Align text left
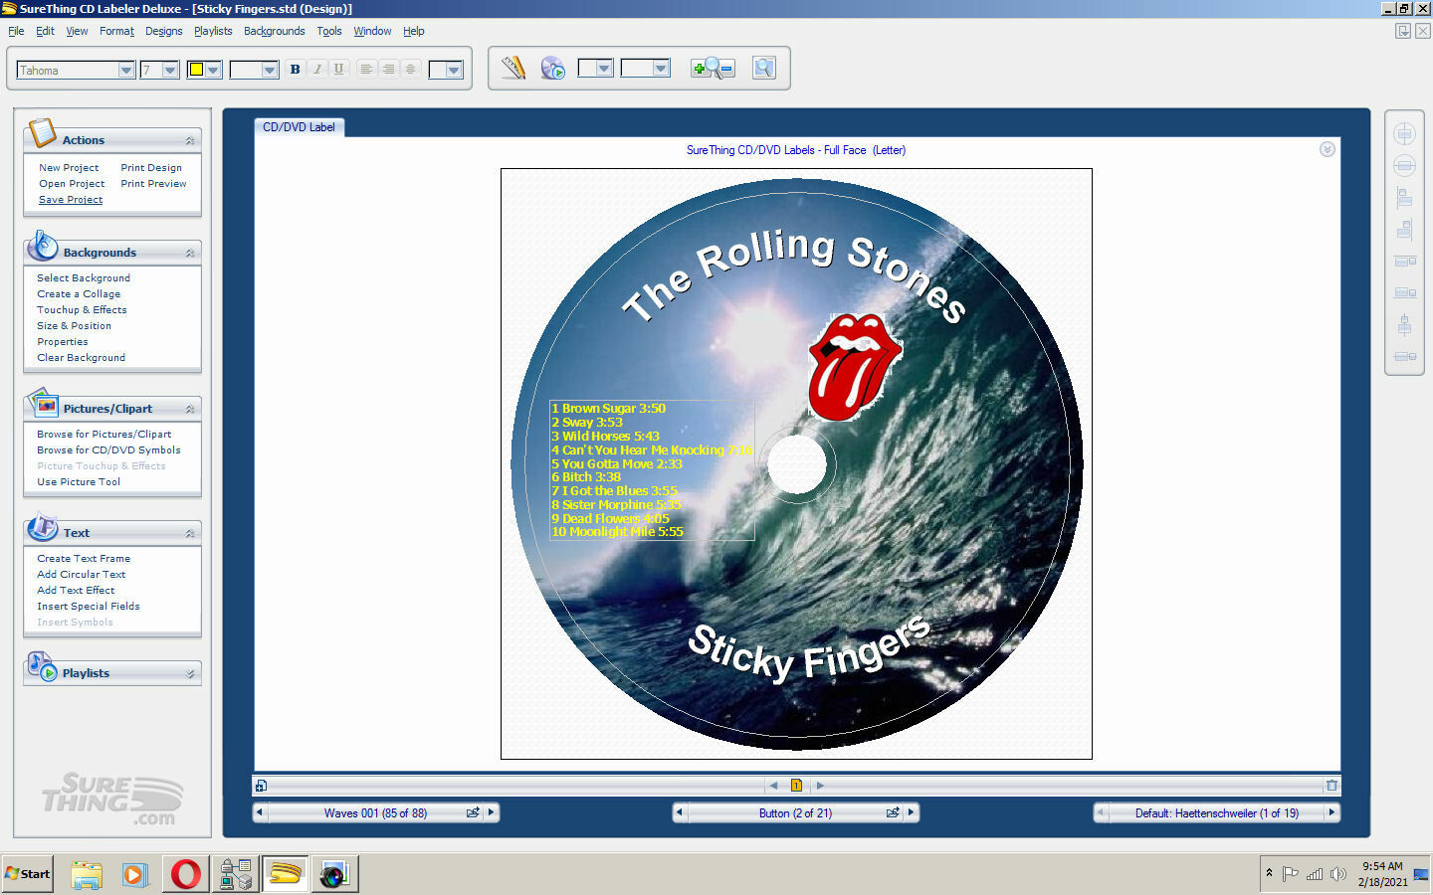The width and height of the screenshot is (1433, 895). 366,69
